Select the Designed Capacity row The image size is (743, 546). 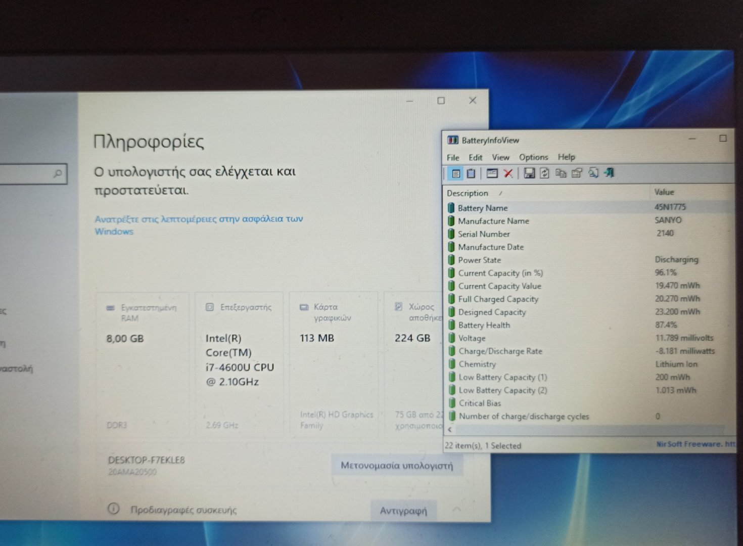(589, 312)
